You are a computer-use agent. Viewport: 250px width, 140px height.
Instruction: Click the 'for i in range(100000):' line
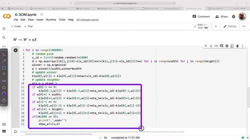pyautogui.click(x=44, y=50)
